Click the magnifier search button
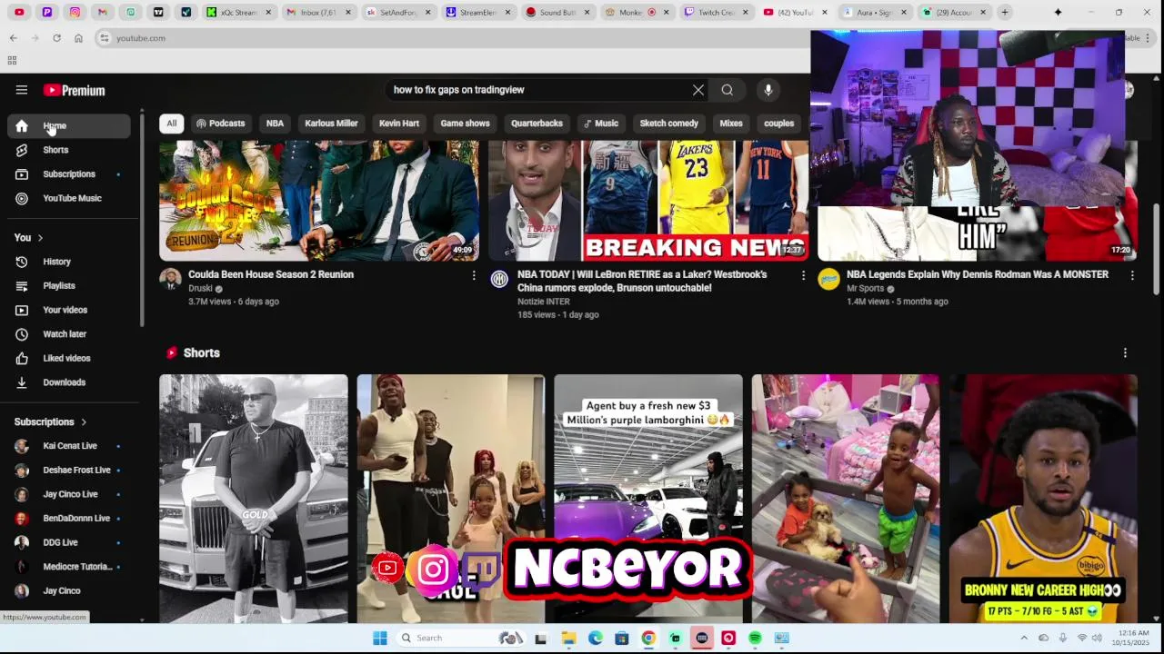Viewport: 1164px width, 654px height. [x=727, y=90]
